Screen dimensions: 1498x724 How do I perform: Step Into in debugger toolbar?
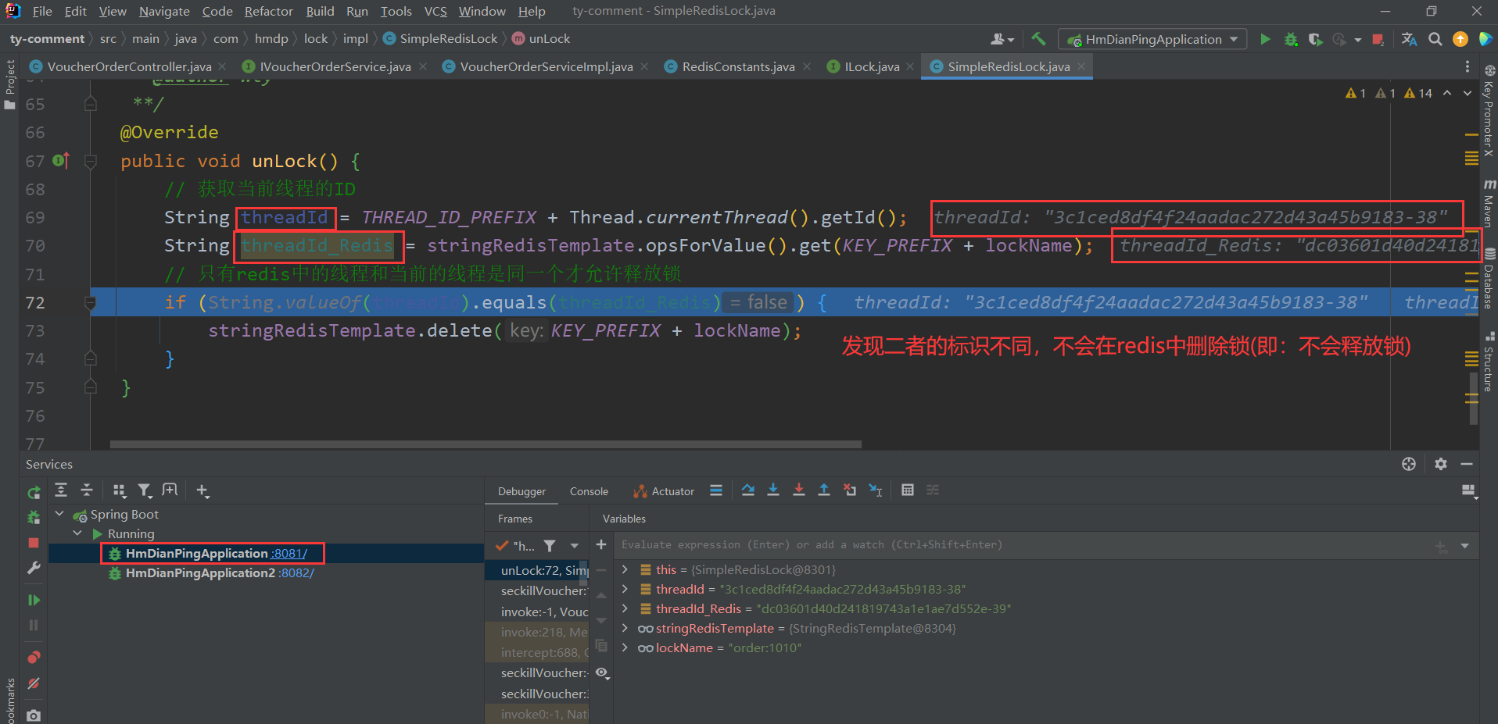click(773, 490)
